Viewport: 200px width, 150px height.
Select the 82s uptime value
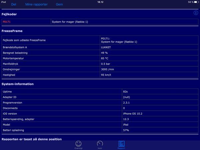(x=125, y=92)
